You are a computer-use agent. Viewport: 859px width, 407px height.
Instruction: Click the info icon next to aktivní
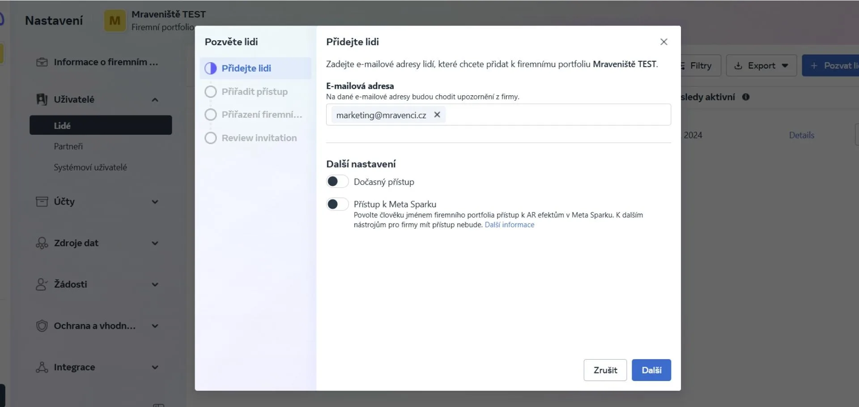point(746,97)
